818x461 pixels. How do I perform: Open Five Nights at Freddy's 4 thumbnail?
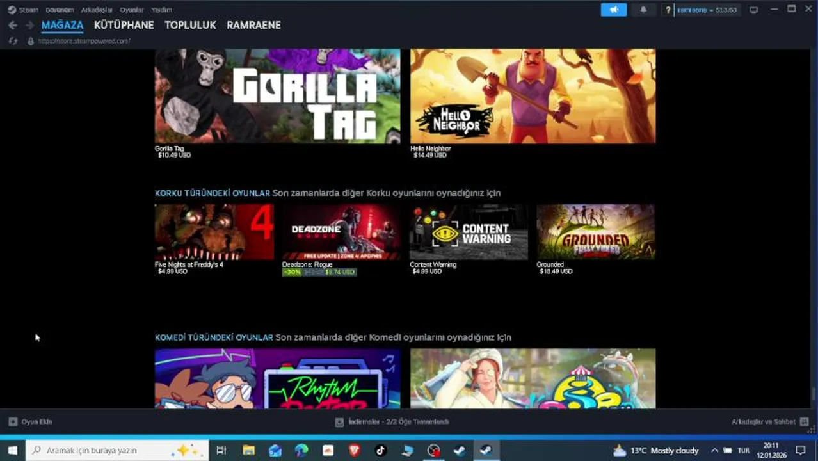(x=214, y=232)
